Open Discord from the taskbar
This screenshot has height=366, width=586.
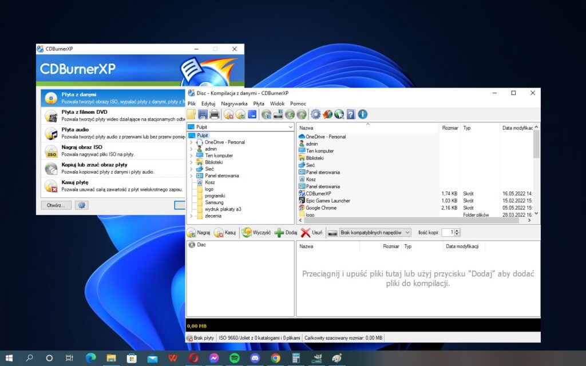tap(255, 358)
